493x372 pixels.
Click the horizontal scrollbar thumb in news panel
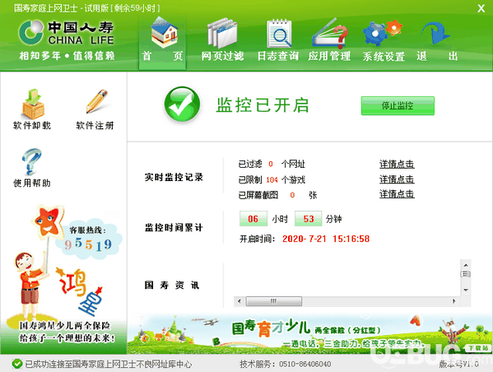(274, 301)
